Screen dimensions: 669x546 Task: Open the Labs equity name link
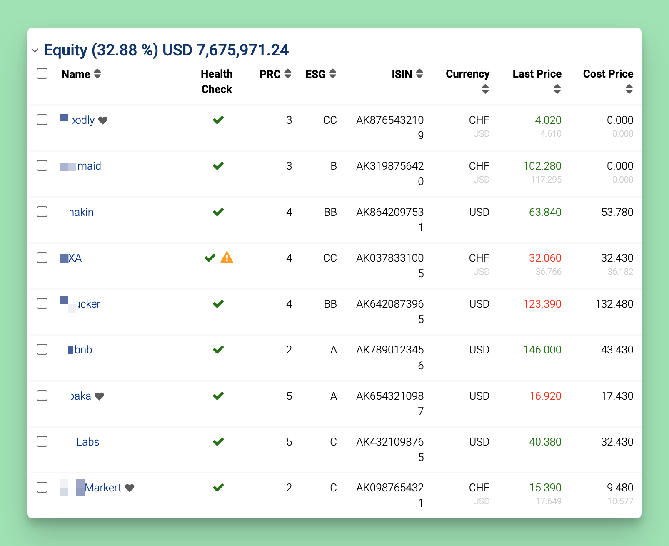tap(87, 442)
